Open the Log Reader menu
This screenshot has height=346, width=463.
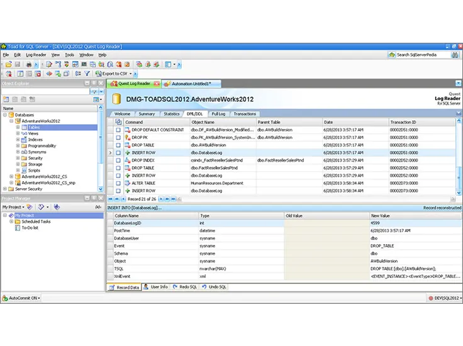point(36,55)
